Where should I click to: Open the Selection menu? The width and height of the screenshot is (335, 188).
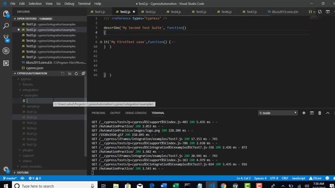[35, 4]
